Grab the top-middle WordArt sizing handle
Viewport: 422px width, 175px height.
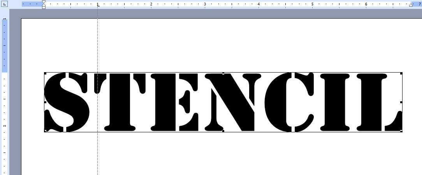[223, 73]
